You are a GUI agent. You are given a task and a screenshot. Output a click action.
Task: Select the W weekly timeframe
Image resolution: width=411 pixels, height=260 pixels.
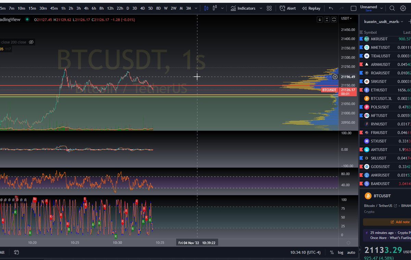point(166,8)
